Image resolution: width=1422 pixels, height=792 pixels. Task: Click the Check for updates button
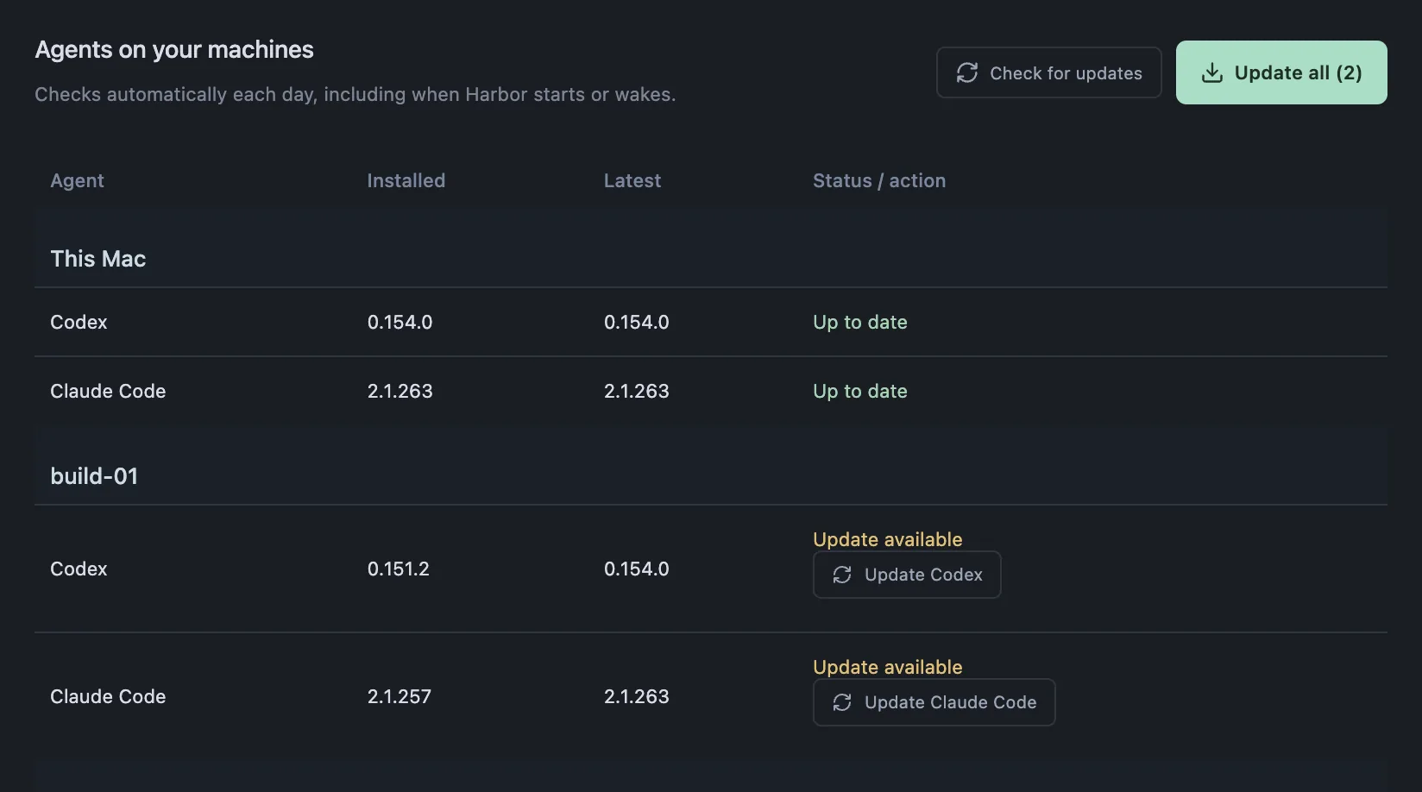(x=1048, y=72)
